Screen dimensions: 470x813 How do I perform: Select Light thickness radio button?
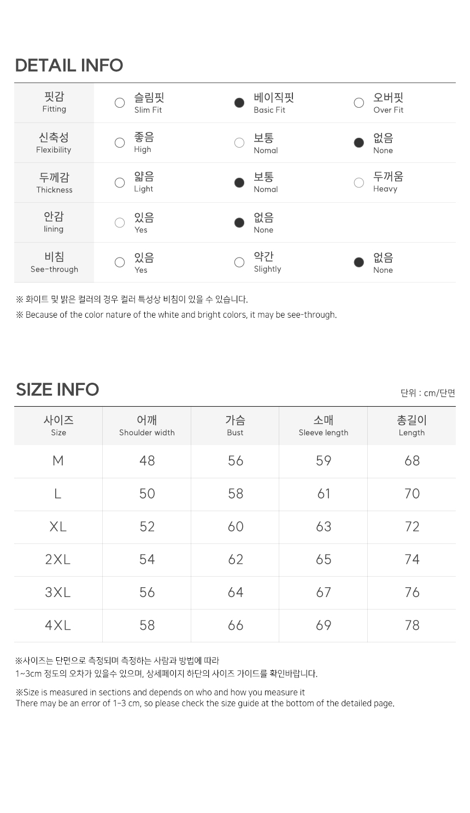[120, 183]
